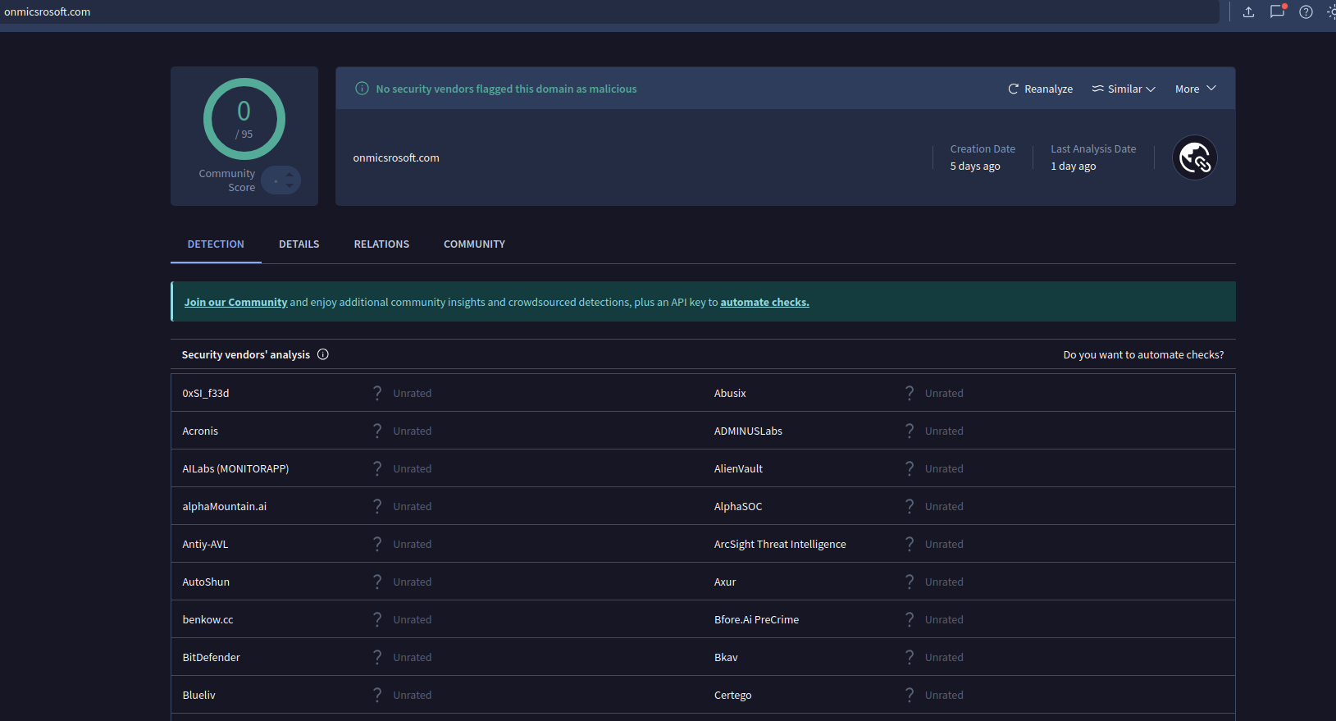Click the upload icon in top bar
Screen dimensions: 1336x721
tap(1248, 11)
